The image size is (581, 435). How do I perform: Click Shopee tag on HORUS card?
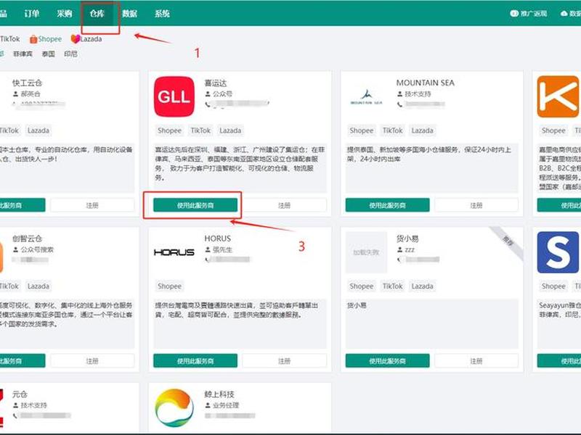pos(169,286)
